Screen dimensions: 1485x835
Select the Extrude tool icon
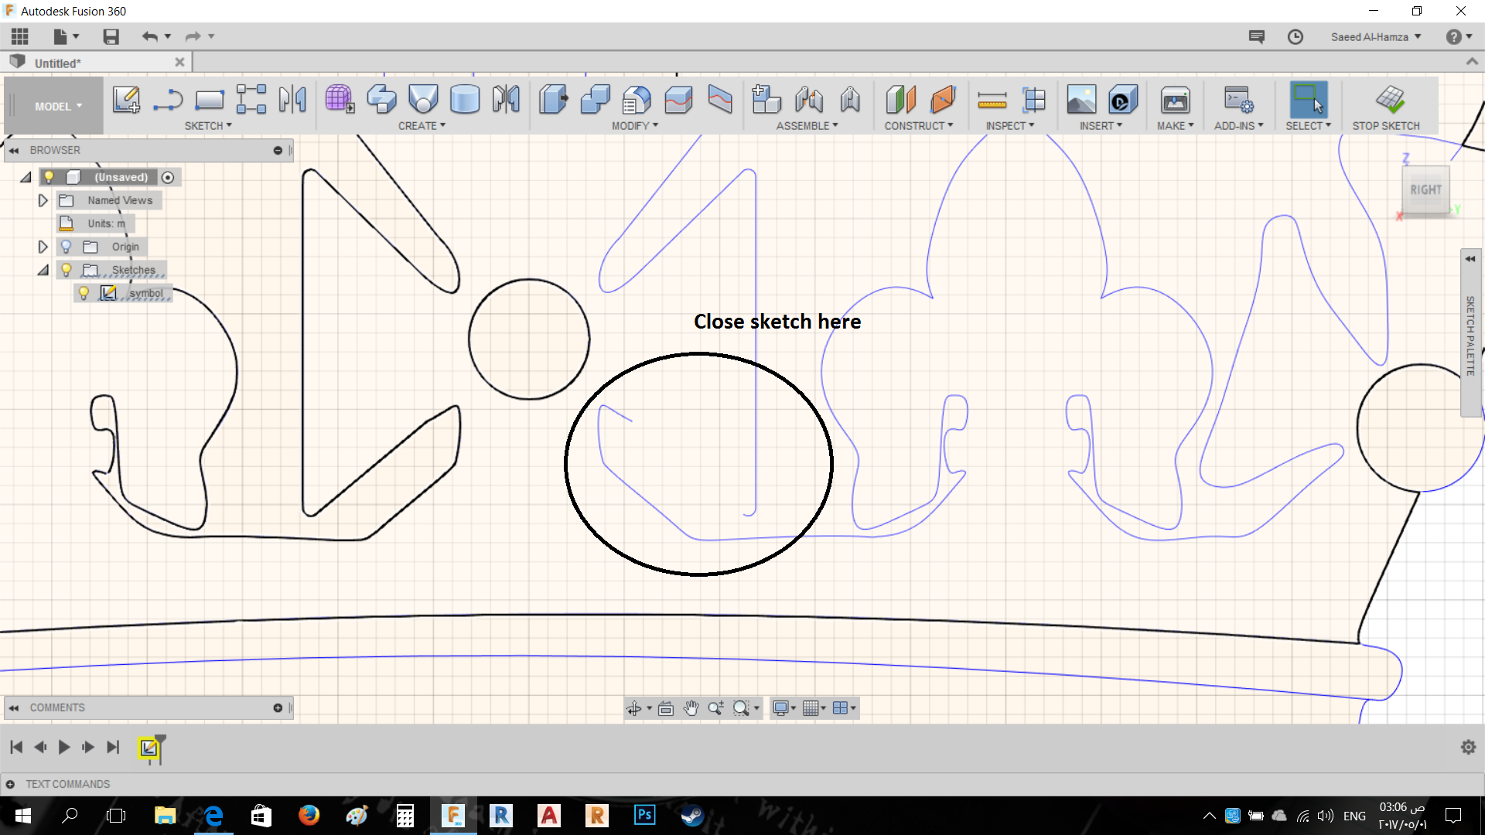[x=381, y=100]
